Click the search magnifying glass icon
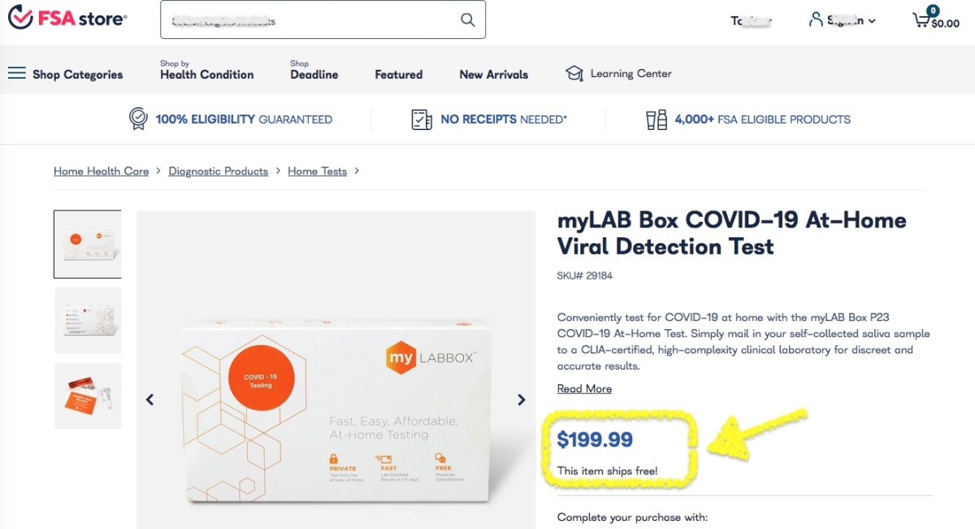Image resolution: width=975 pixels, height=529 pixels. (467, 20)
